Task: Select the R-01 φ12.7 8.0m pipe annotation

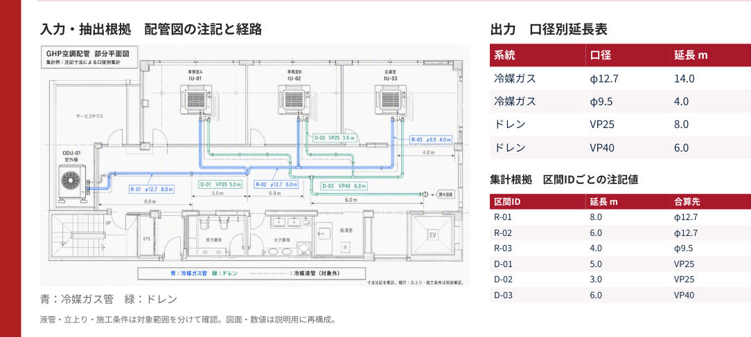Action: pos(151,189)
